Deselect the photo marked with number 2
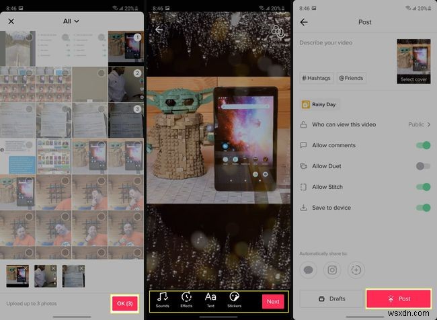 click(x=137, y=73)
